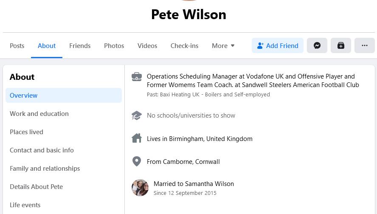The width and height of the screenshot is (377, 214).
Task: Open the Videos tab
Action: click(147, 45)
